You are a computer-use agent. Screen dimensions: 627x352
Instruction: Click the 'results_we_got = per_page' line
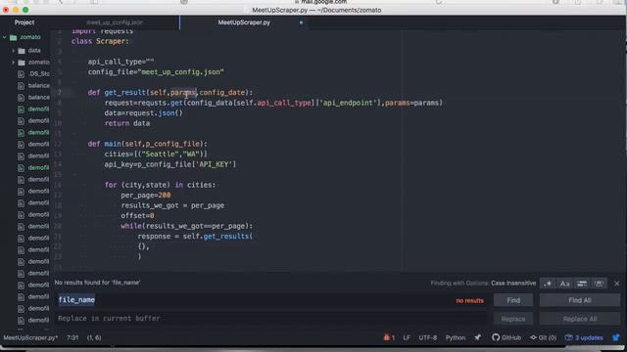[x=172, y=205]
